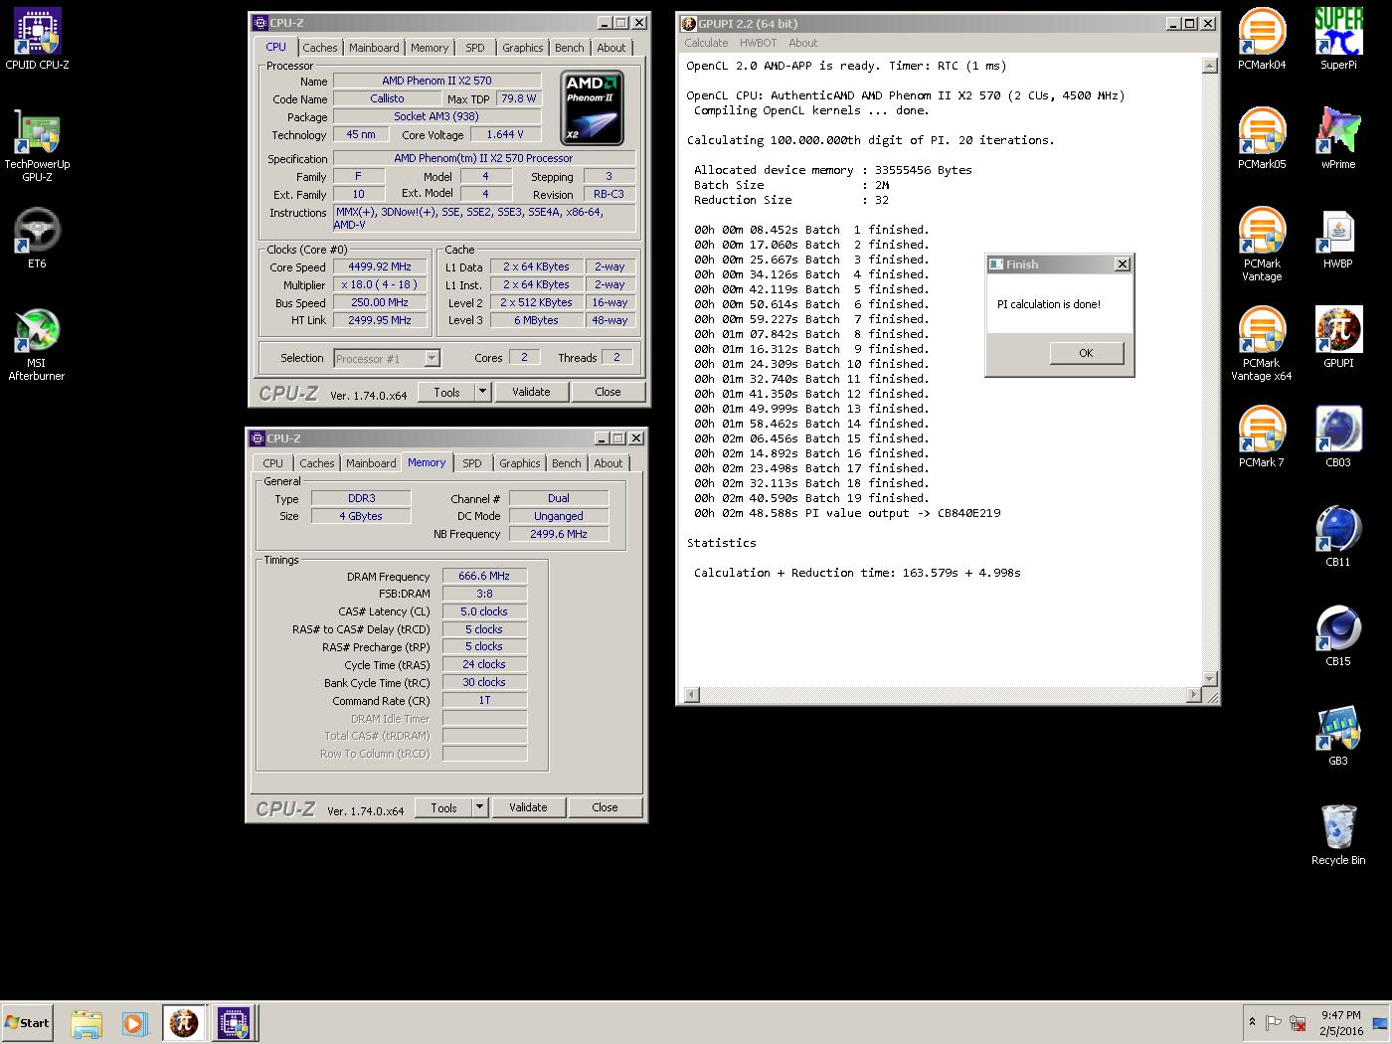
Task: Open PCMark Vantage x64 shortcut
Action: tap(1262, 344)
